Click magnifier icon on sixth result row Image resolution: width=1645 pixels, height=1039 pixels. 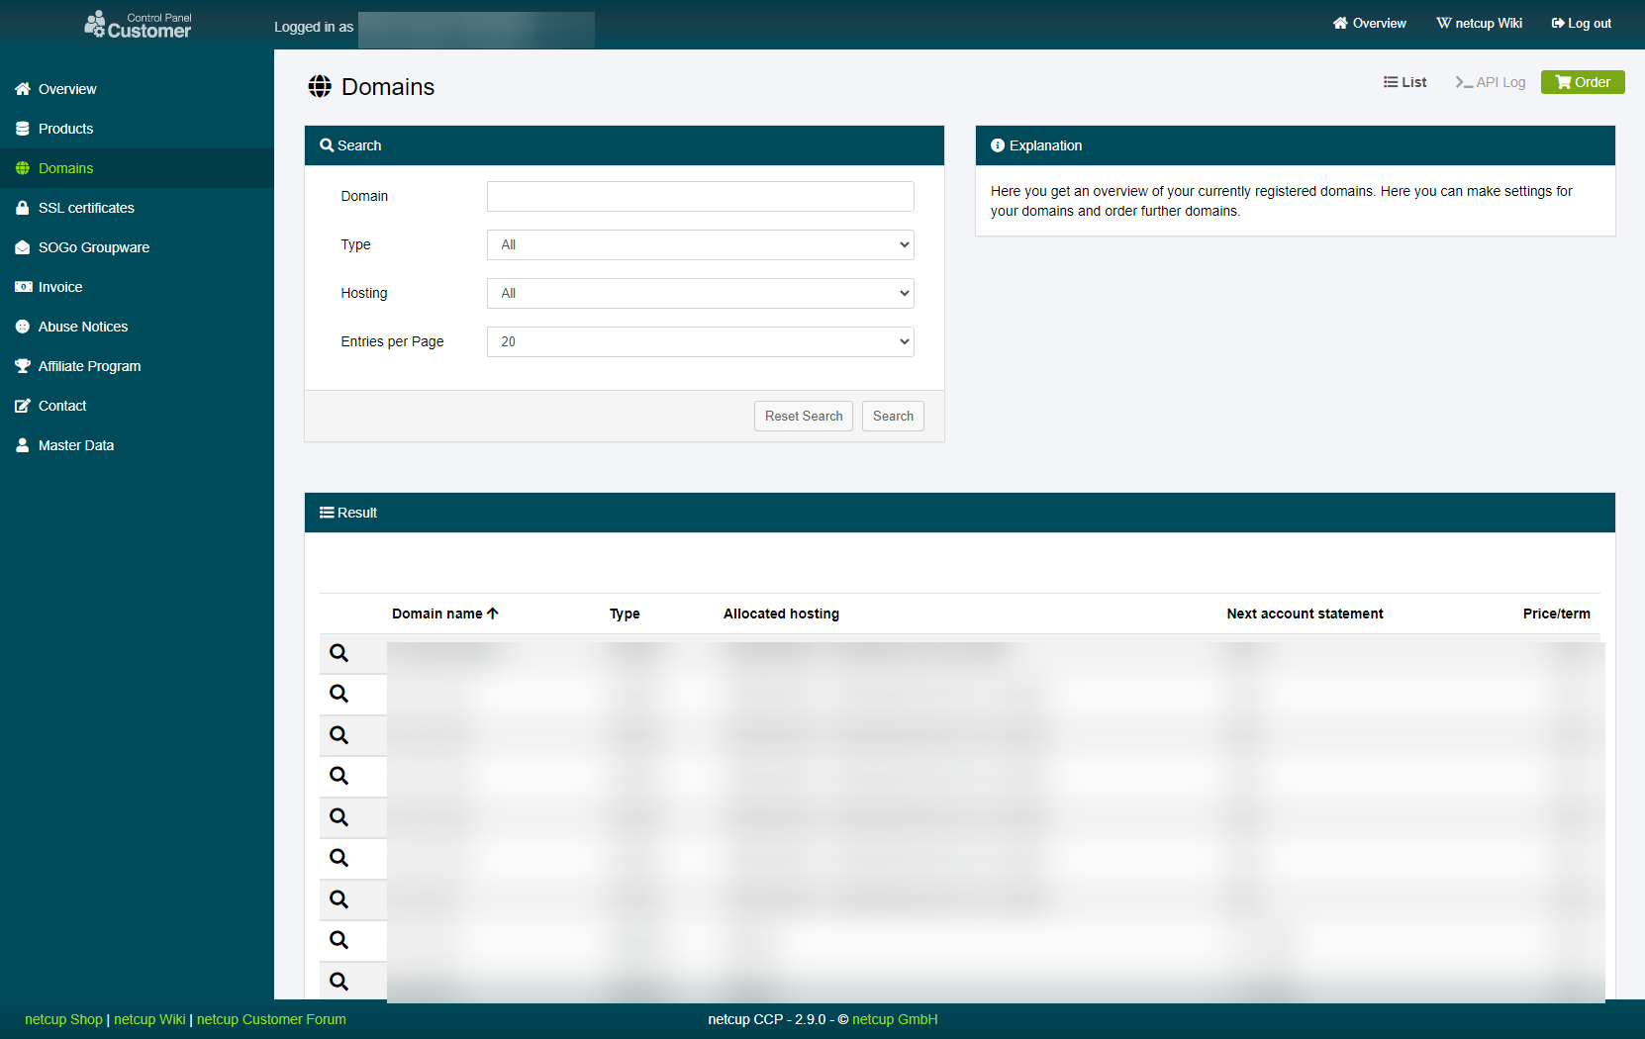(x=339, y=858)
